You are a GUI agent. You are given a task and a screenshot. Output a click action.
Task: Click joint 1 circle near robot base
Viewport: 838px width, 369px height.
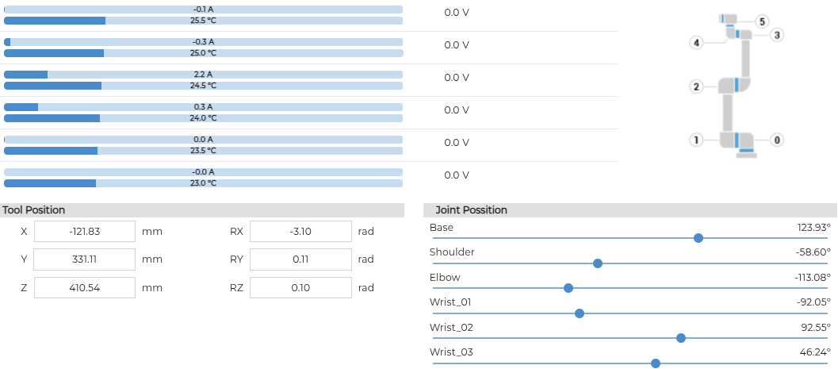pos(696,140)
